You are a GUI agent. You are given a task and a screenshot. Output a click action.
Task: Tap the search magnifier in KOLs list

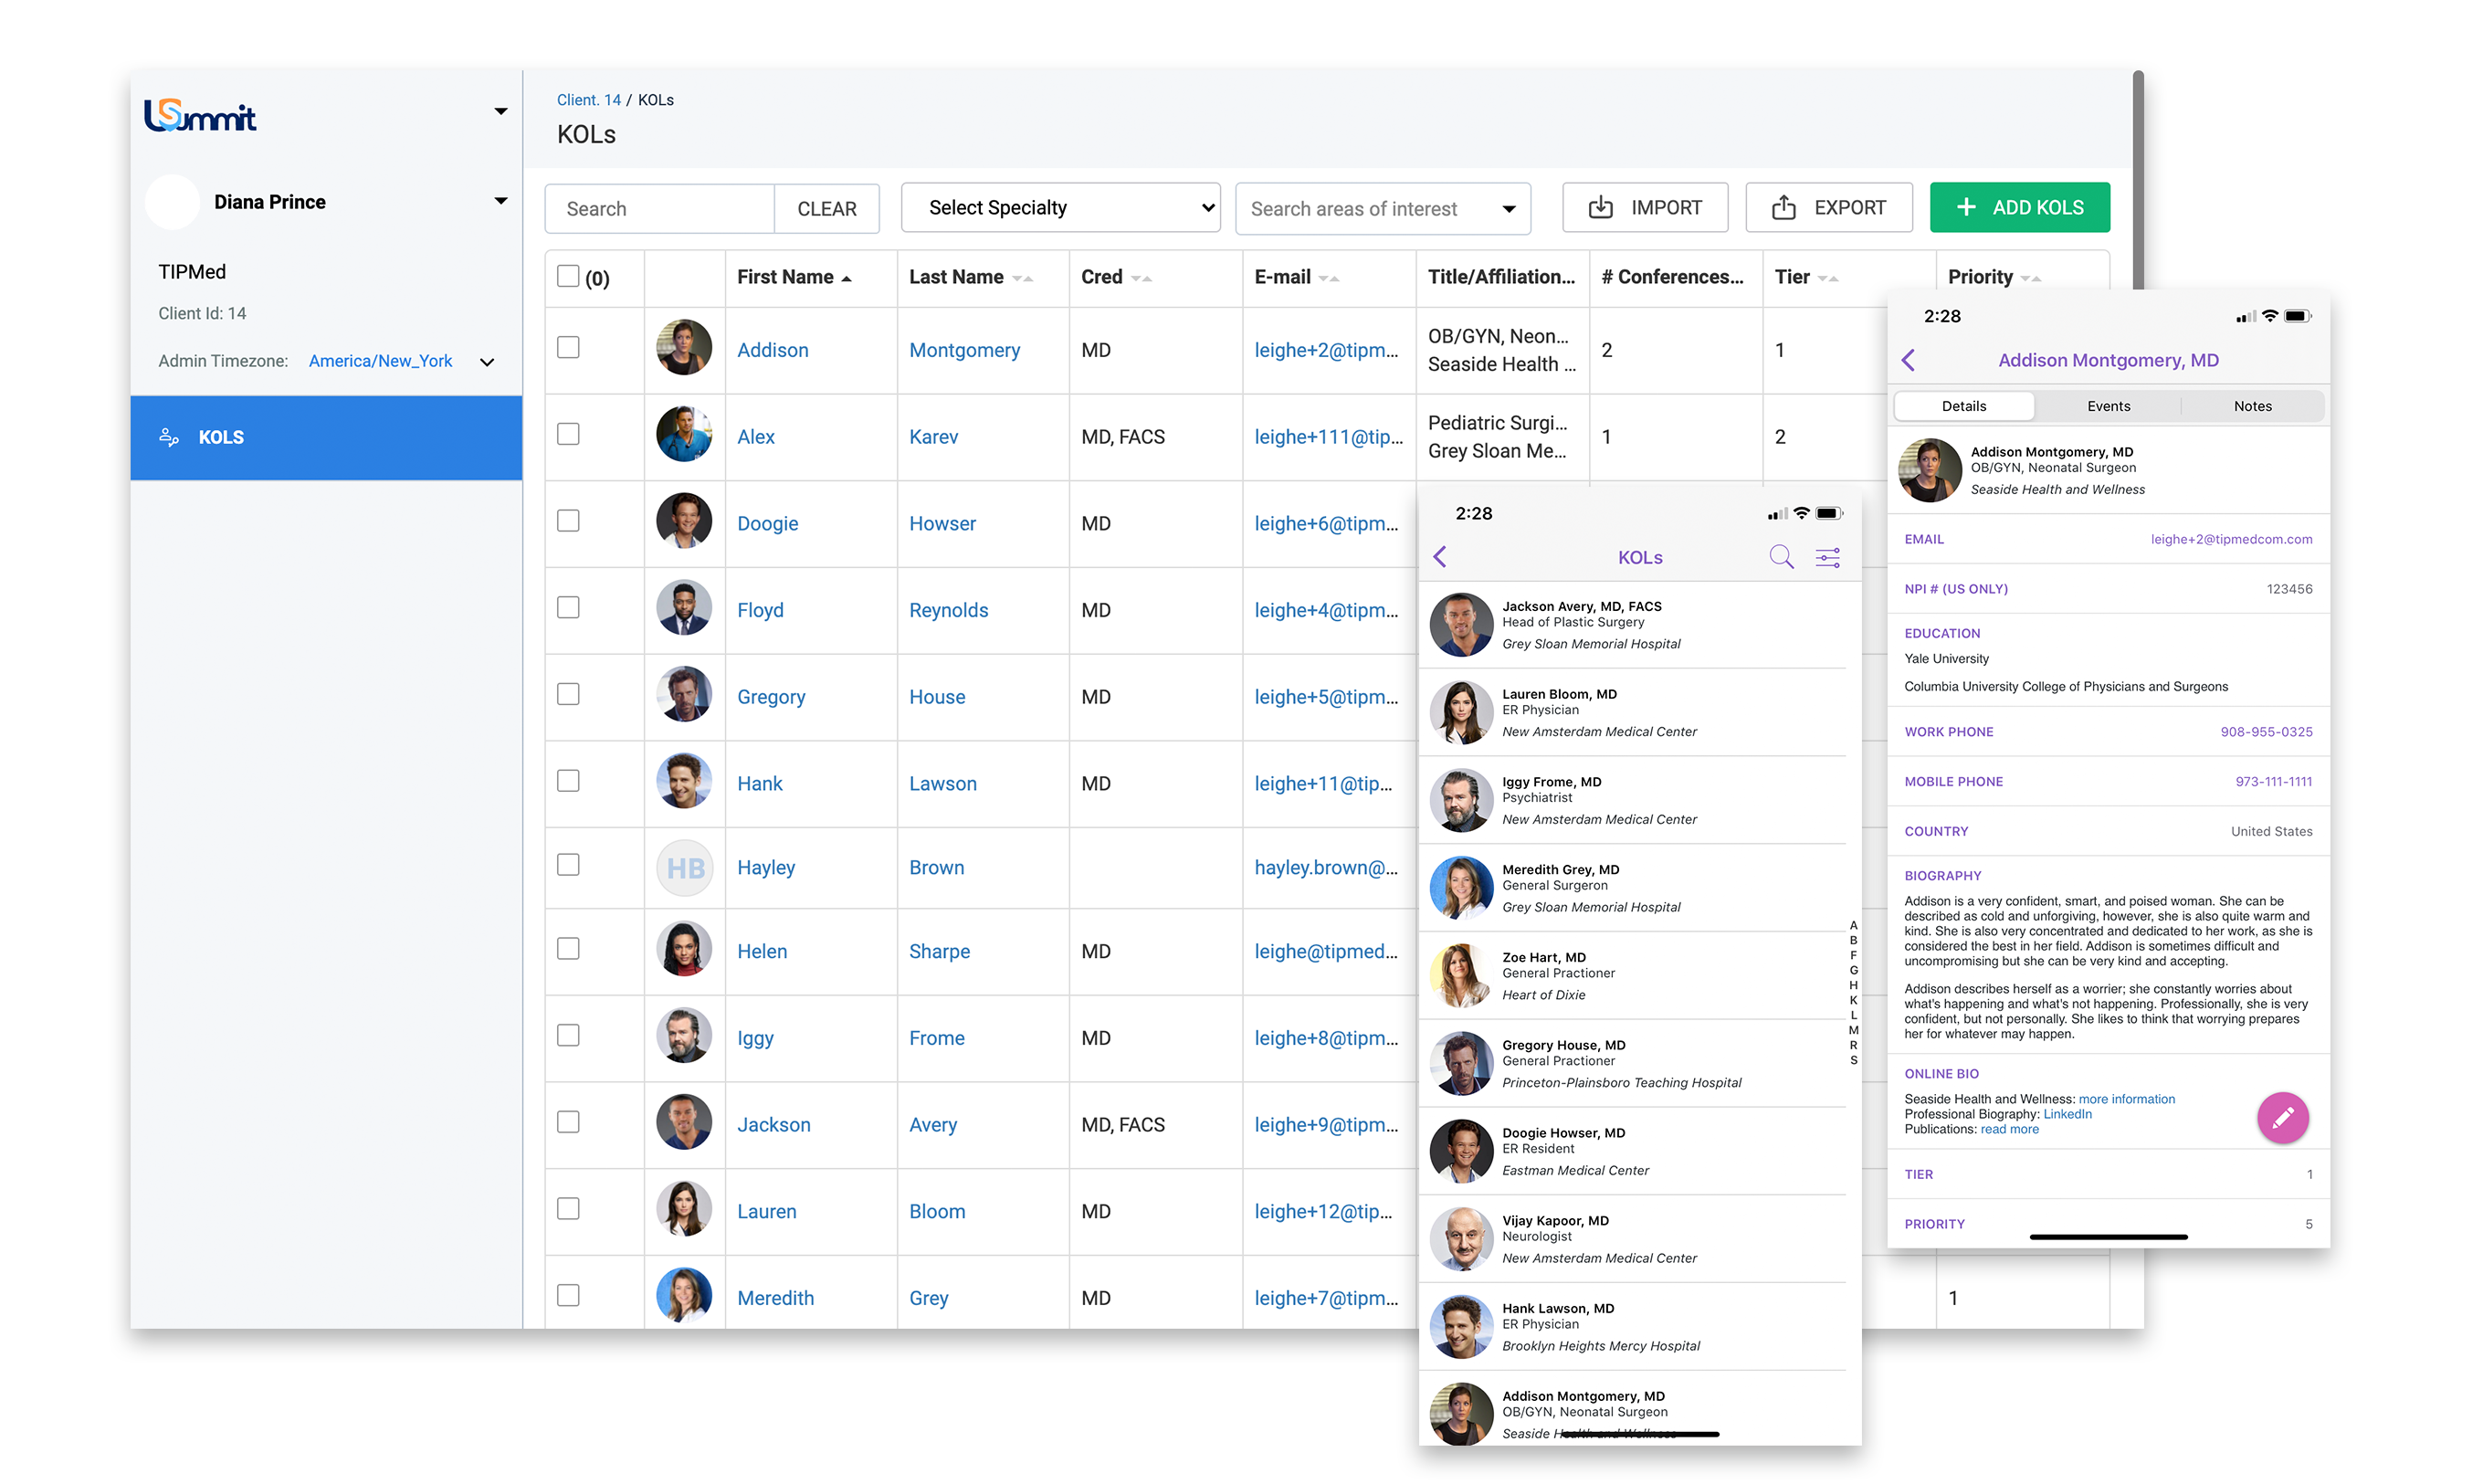1780,557
